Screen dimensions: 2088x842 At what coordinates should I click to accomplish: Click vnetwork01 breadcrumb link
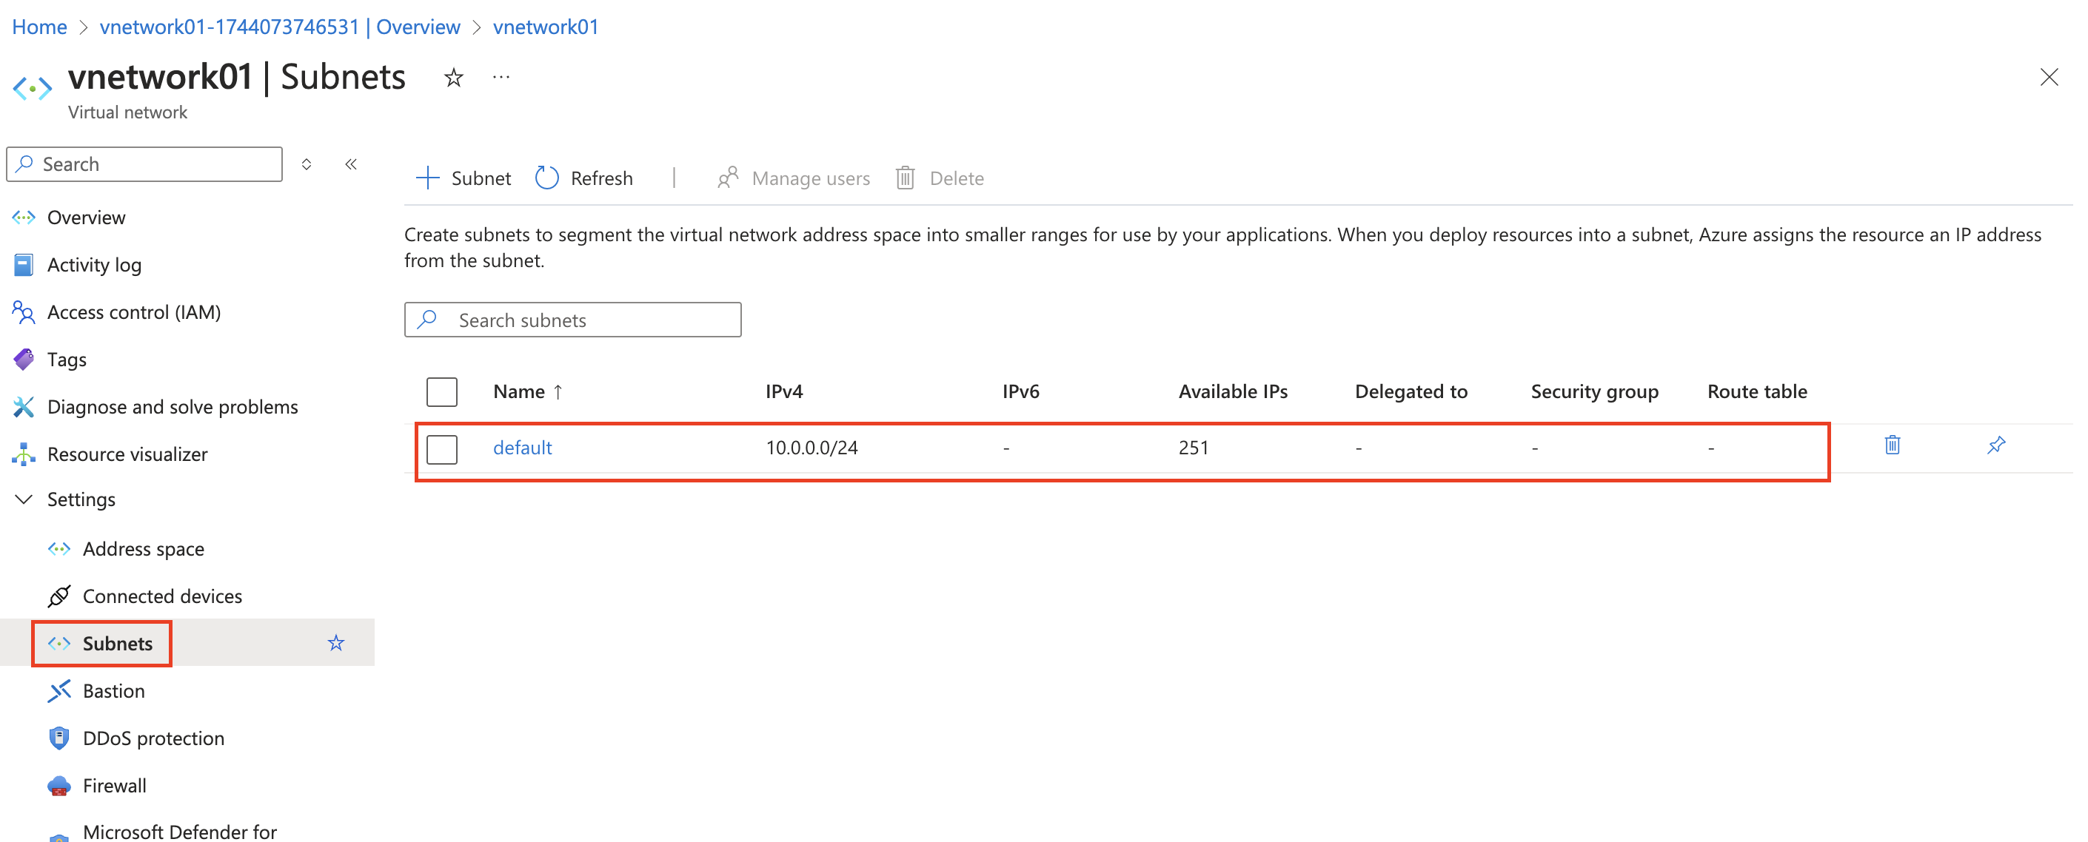(546, 27)
